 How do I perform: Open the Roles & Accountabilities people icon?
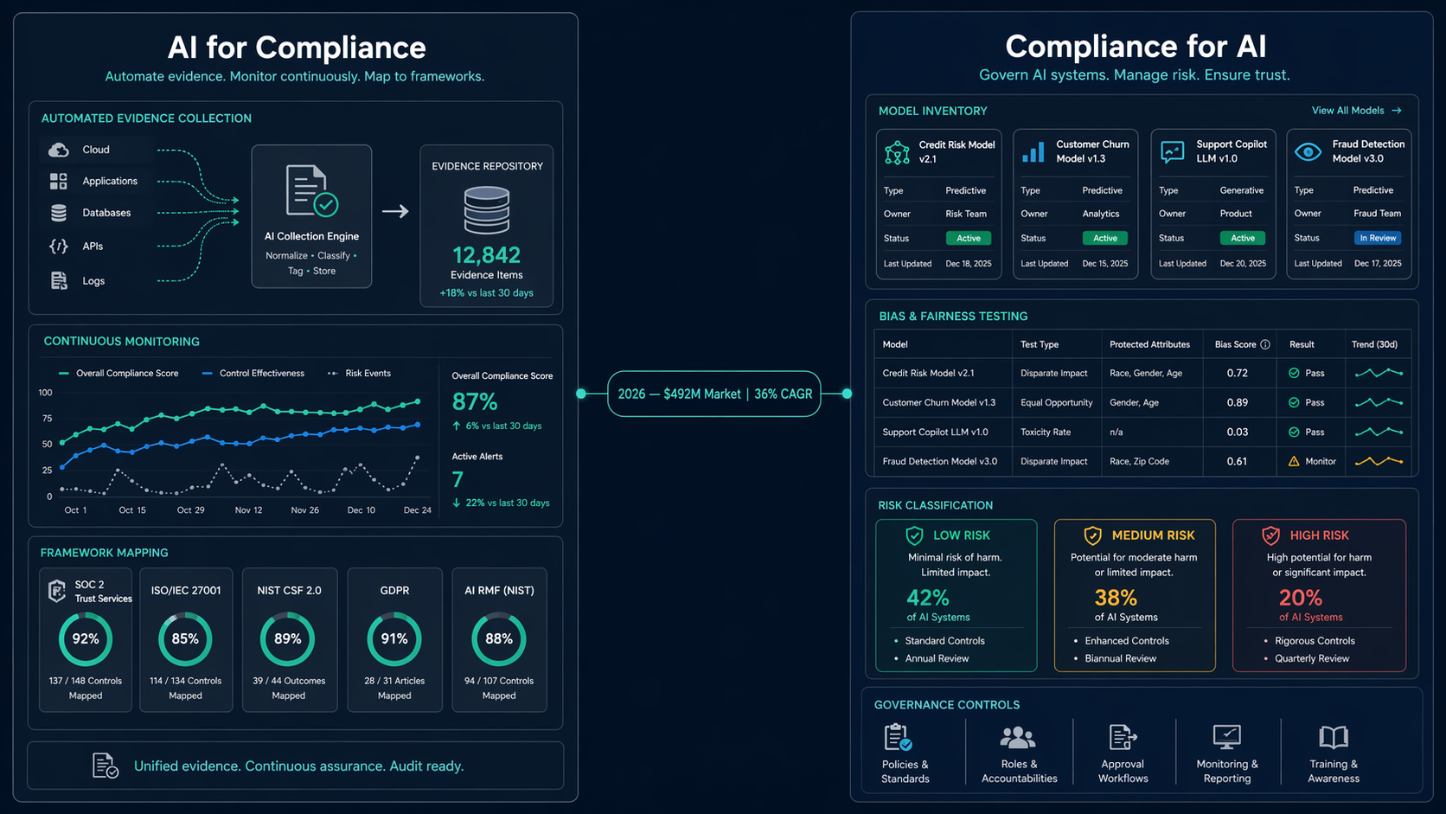coord(1018,737)
